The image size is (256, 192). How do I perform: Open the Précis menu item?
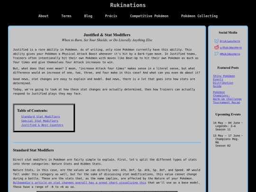(x=111, y=16)
